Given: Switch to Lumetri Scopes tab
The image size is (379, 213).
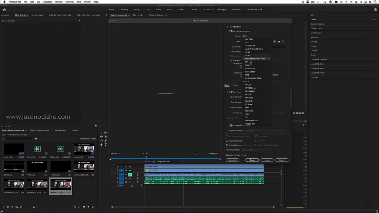Looking at the screenshot, I should click(x=37, y=15).
